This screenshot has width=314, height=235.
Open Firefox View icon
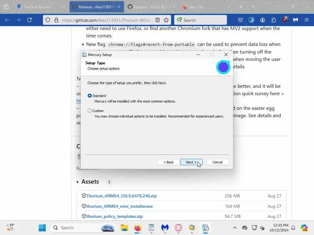click(x=6, y=7)
